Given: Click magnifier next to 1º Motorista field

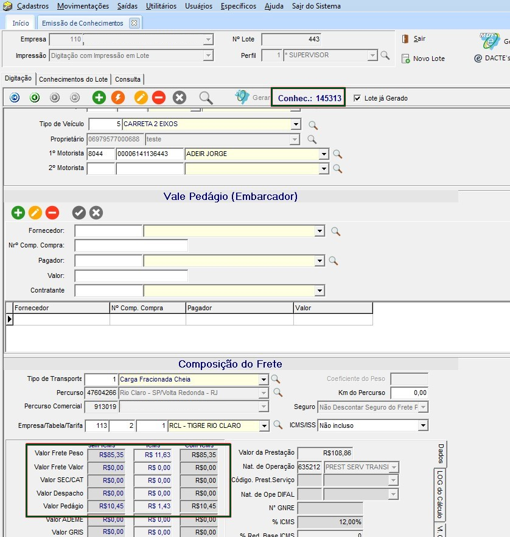Looking at the screenshot, I should pos(337,154).
